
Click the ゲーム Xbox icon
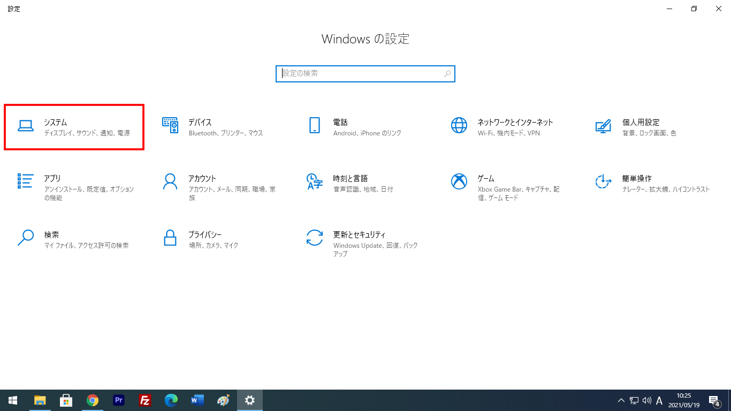point(459,181)
